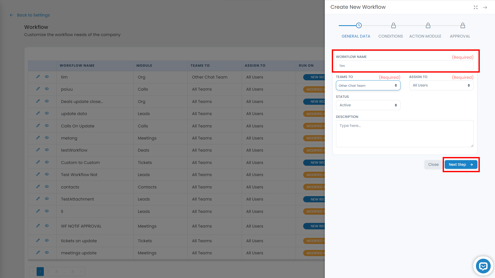Click Back to Settings link
Screen dimensions: 495x278
pyautogui.click(x=33, y=15)
